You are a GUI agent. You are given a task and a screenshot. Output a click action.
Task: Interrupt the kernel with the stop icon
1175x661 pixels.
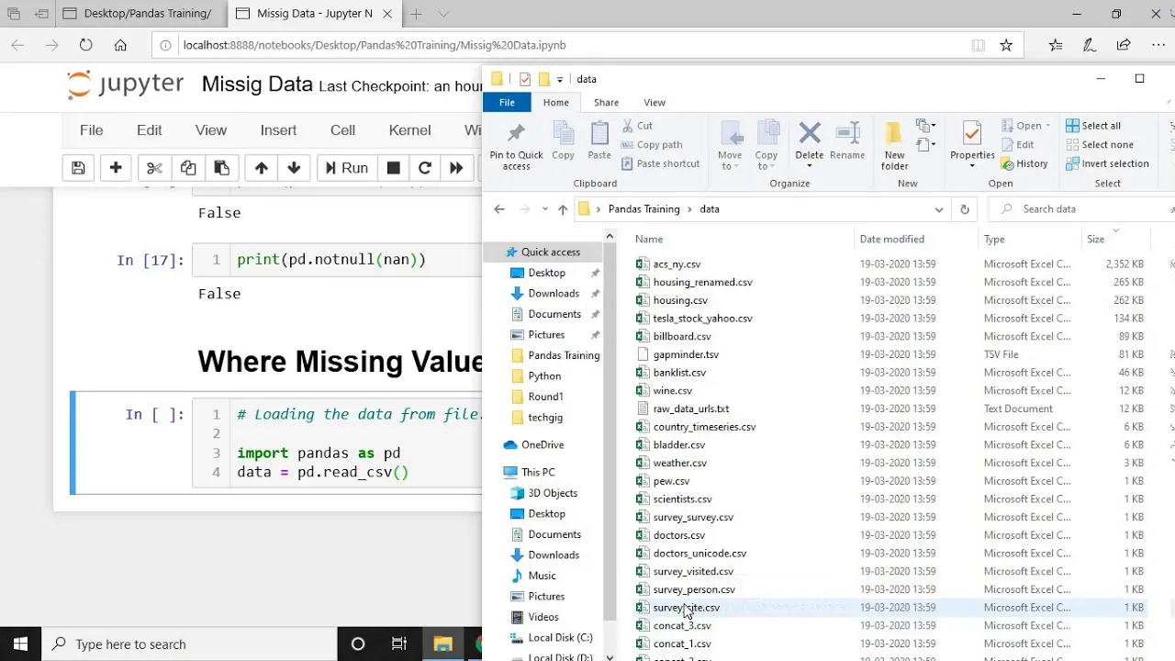[393, 168]
